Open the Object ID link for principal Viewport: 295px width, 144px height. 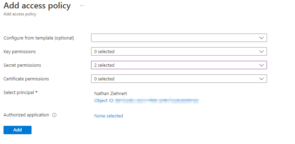(146, 100)
